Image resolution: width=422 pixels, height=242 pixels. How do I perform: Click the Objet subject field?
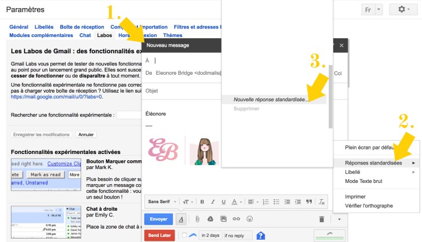tap(232, 91)
